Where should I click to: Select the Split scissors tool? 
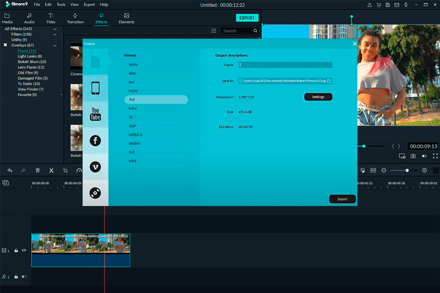(51, 170)
